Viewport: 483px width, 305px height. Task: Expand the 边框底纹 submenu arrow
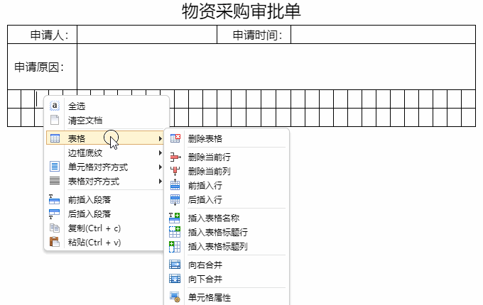click(160, 152)
